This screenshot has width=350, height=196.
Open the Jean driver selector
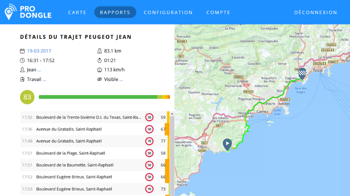(34, 70)
